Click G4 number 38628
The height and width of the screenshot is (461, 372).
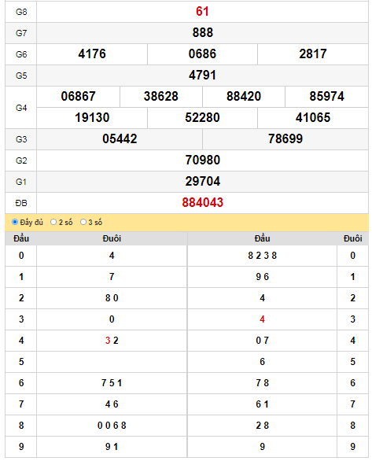[161, 97]
